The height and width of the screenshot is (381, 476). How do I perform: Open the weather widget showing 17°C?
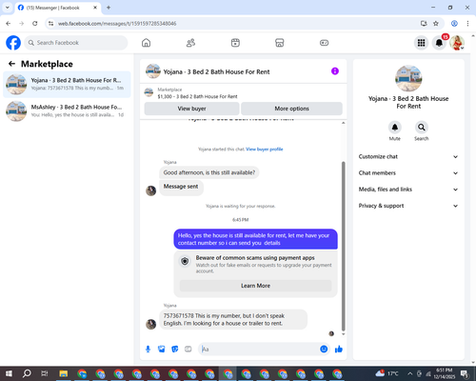click(x=387, y=373)
